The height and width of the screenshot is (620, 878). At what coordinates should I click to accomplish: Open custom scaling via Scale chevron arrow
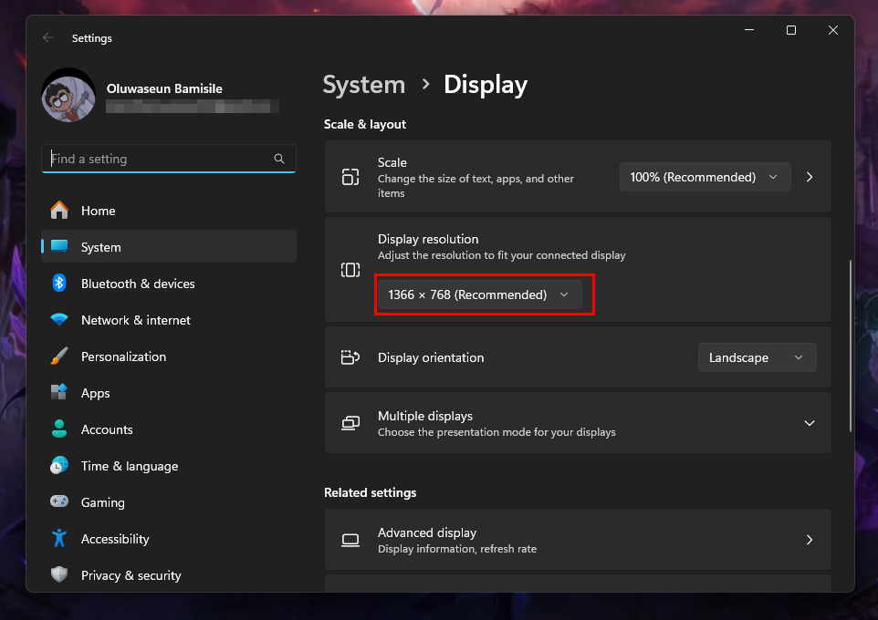point(810,177)
